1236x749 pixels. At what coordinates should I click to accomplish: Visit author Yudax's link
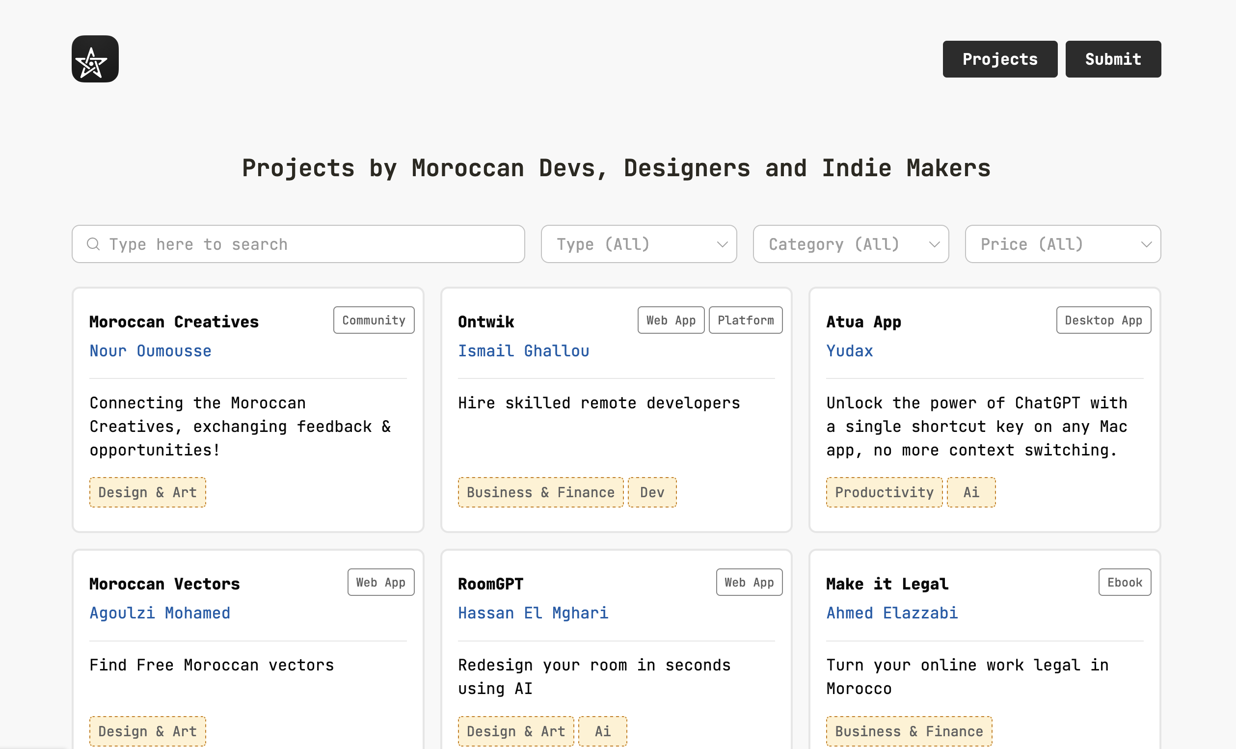(x=850, y=351)
